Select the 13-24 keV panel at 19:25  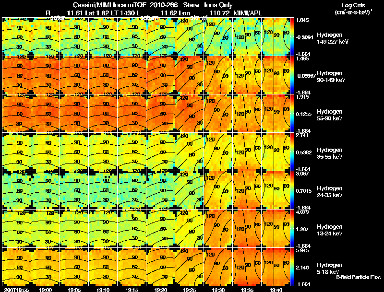[x=190, y=229]
